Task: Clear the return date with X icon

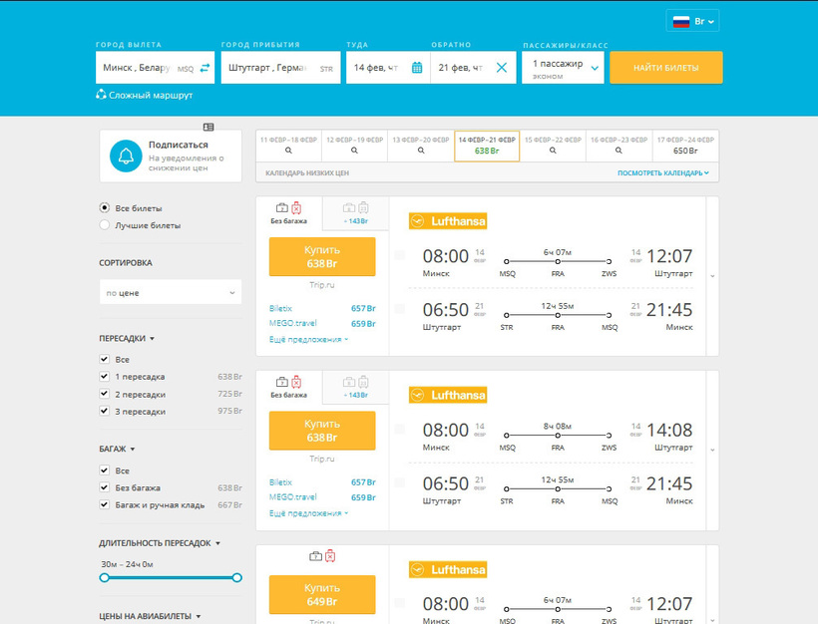Action: (502, 67)
